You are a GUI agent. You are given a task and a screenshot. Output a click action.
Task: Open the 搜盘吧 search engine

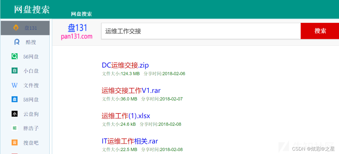pos(15,142)
